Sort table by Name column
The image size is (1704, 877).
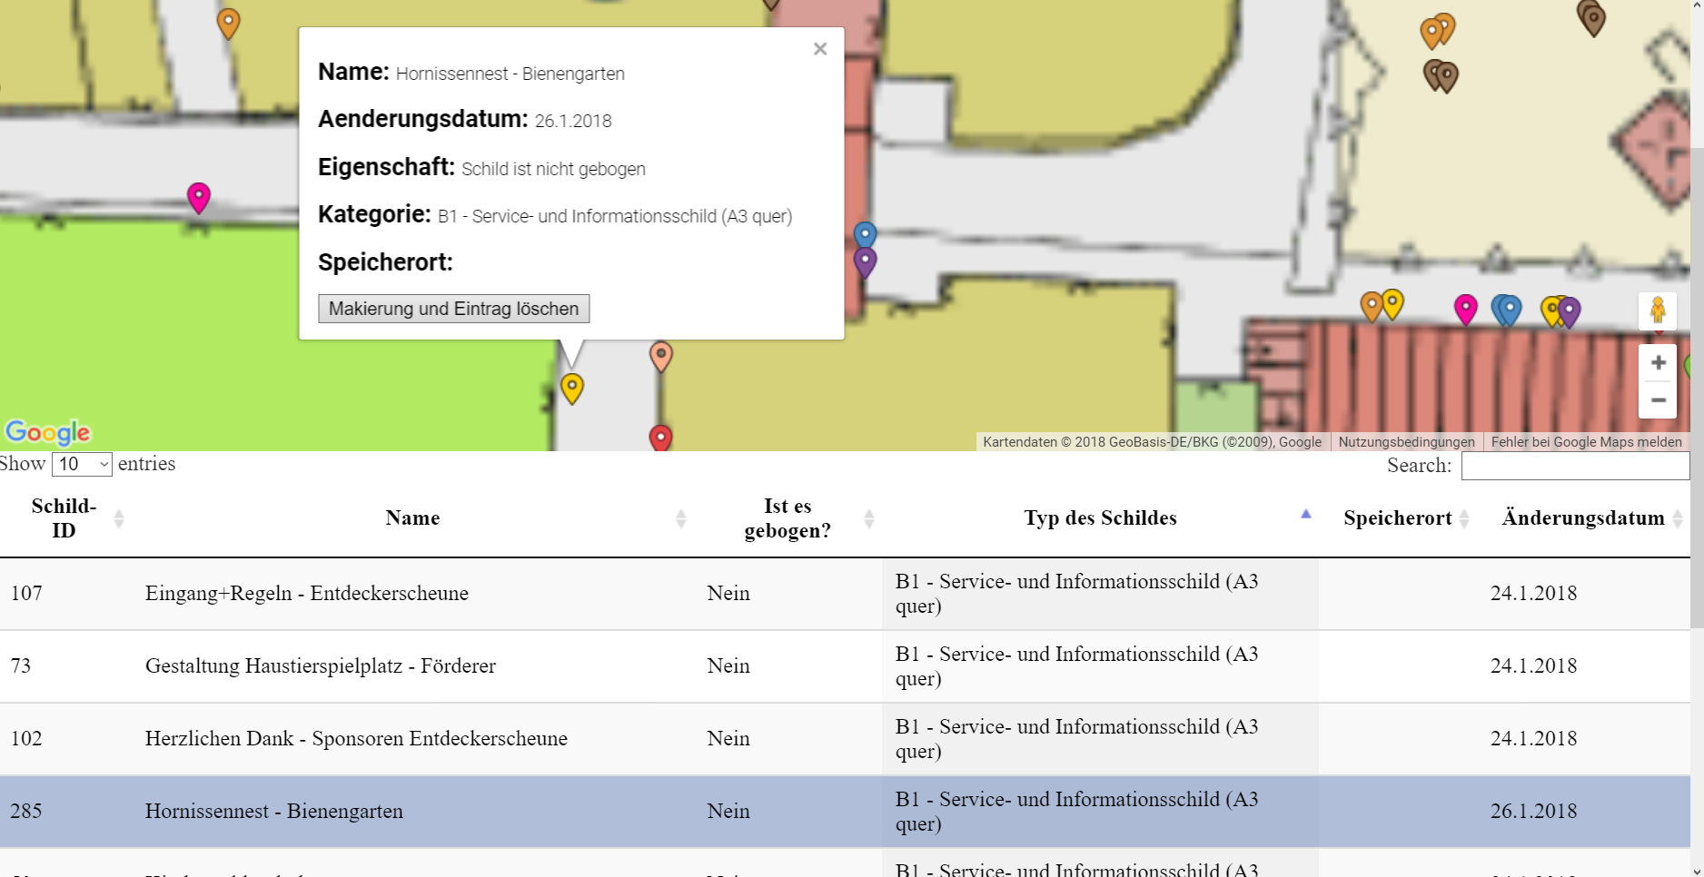click(x=413, y=518)
